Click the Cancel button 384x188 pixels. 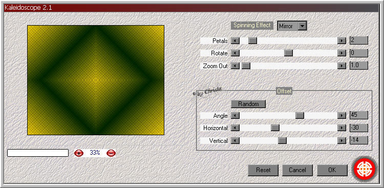(x=297, y=170)
